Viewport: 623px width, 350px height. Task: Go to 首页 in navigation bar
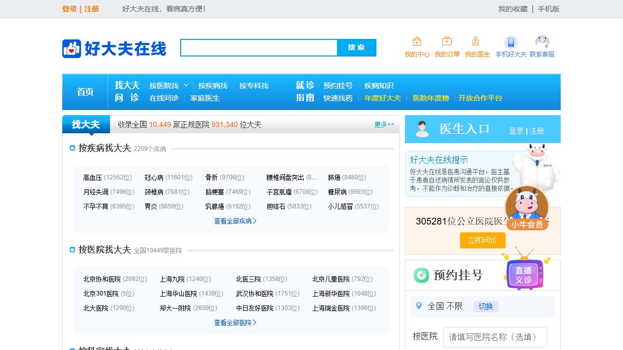pyautogui.click(x=85, y=92)
